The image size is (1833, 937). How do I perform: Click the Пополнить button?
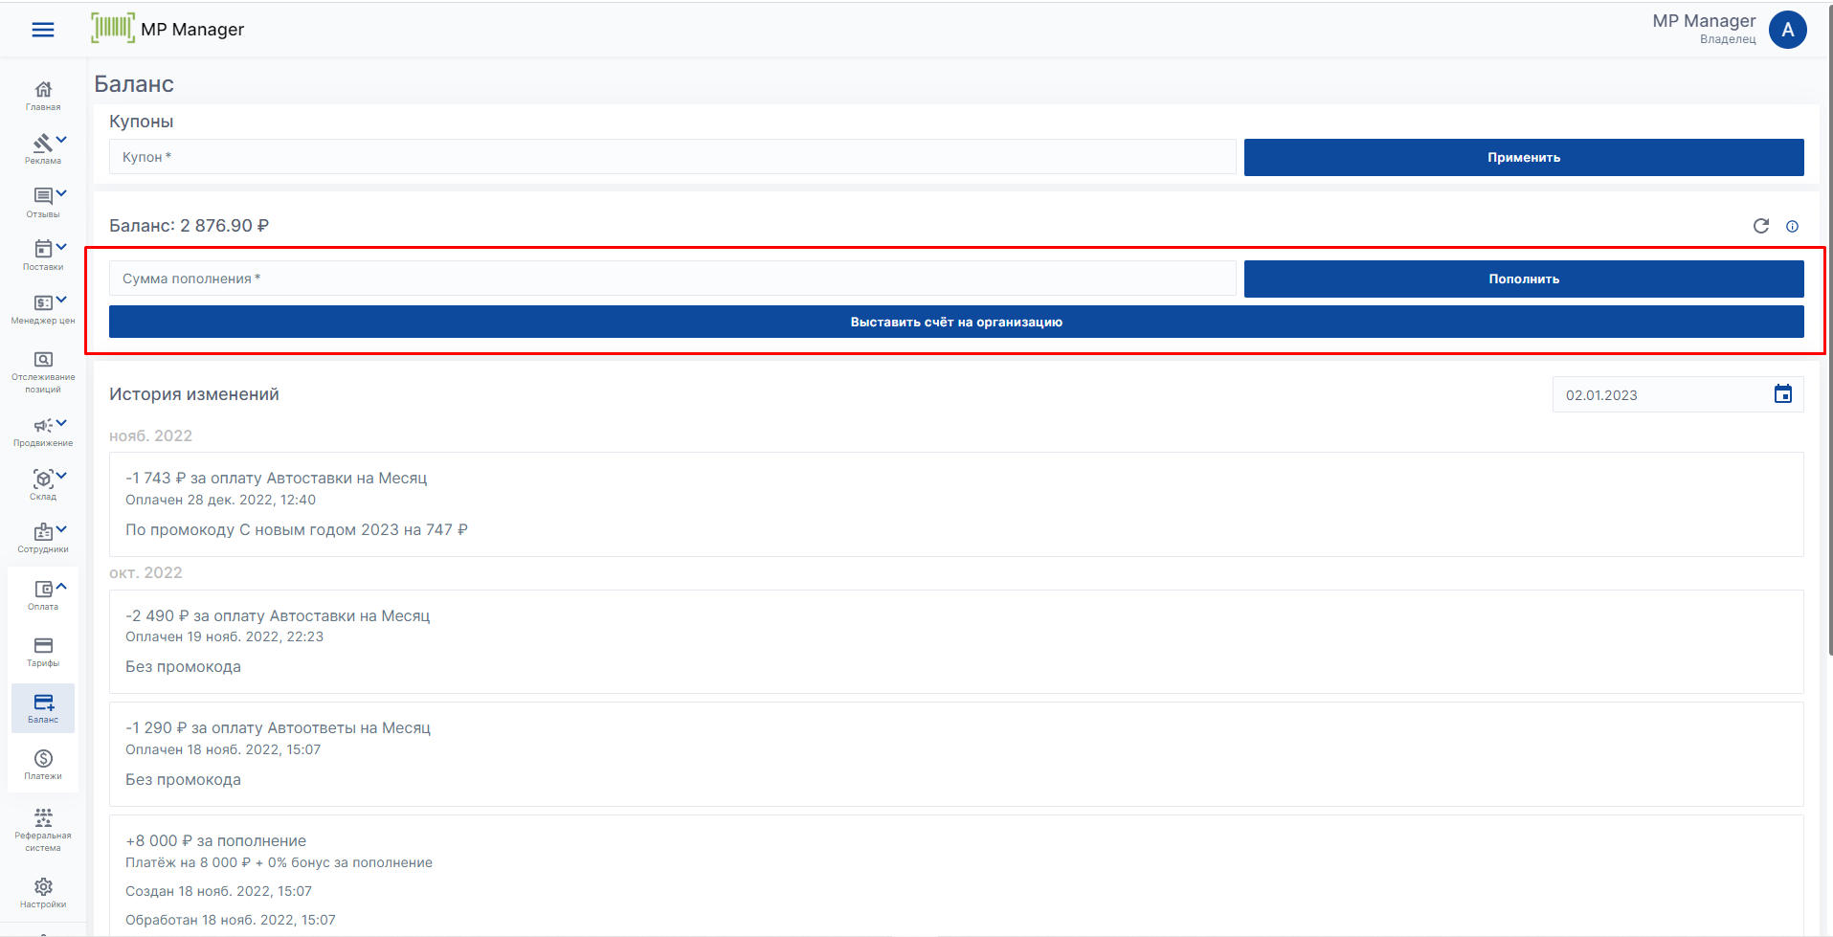(x=1523, y=279)
